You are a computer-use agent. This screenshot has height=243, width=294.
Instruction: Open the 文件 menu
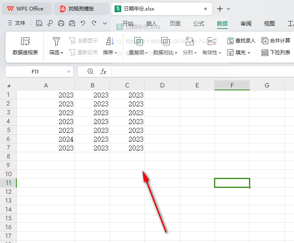point(17,23)
